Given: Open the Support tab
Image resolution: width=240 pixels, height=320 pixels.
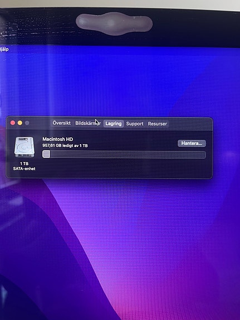Looking at the screenshot, I should point(135,124).
